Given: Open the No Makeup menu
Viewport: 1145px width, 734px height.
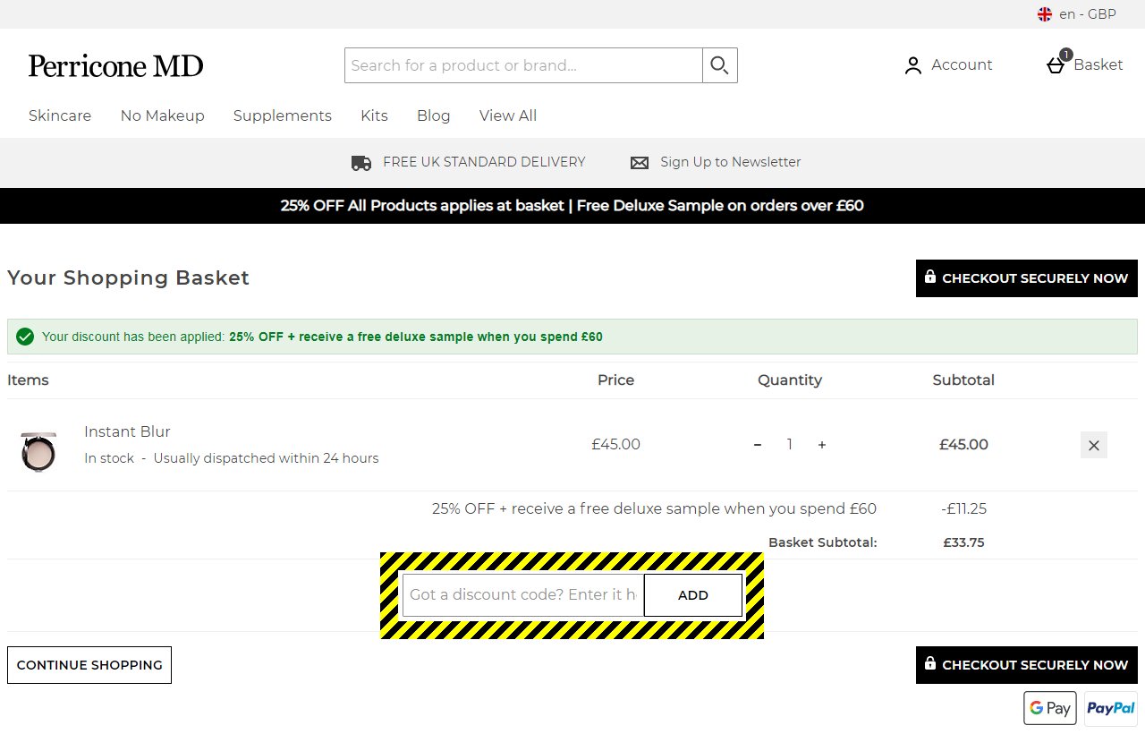Looking at the screenshot, I should pos(163,115).
